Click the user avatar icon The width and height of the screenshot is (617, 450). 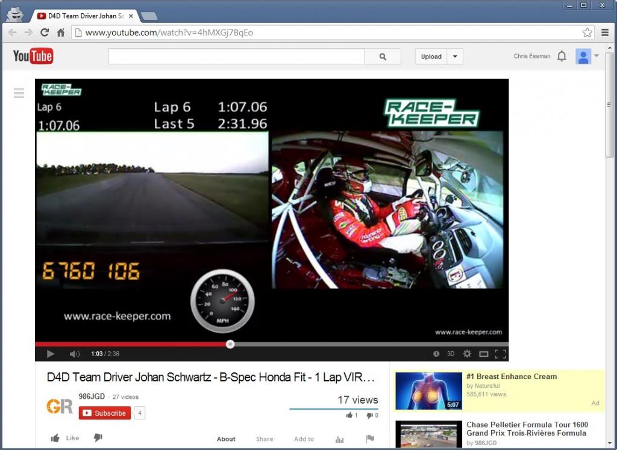point(583,56)
